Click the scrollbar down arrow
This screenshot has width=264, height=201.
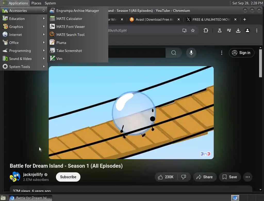260,190
